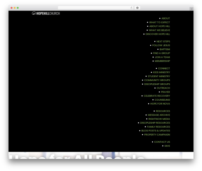Go to Outreach page

163,88
